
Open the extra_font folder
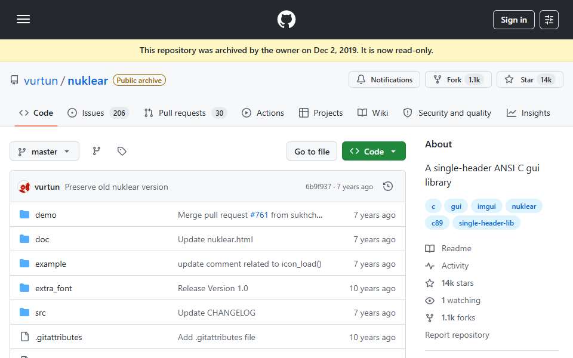click(x=53, y=288)
